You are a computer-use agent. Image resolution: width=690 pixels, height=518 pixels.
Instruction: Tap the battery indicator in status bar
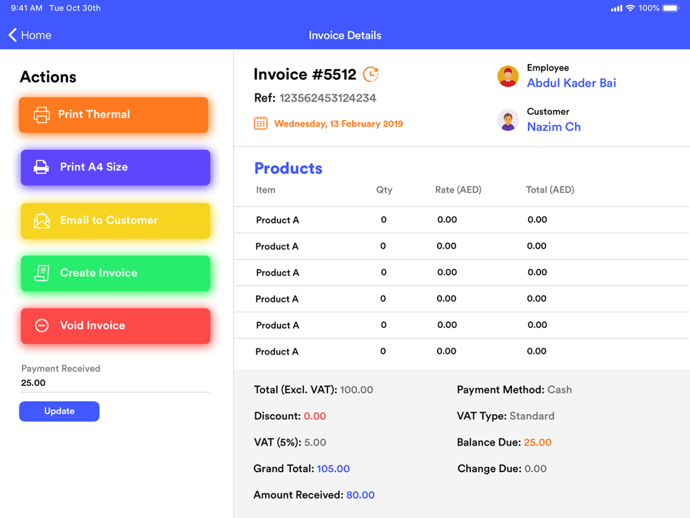(x=671, y=8)
